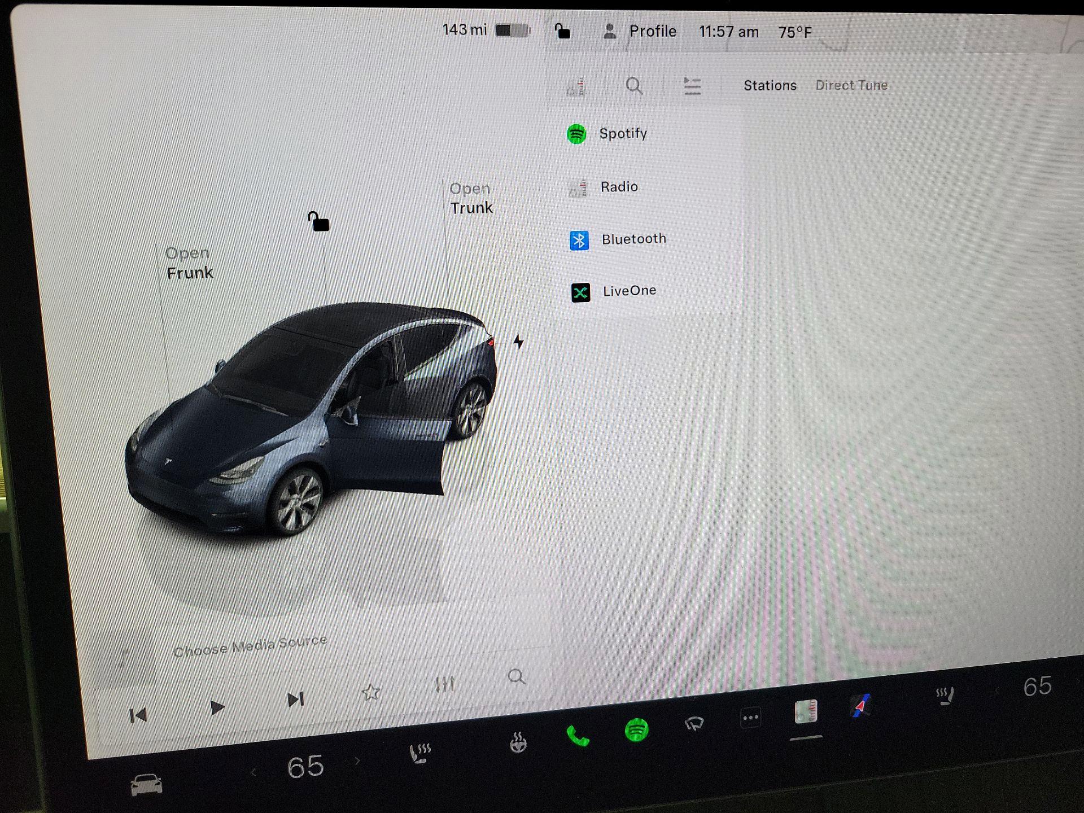The height and width of the screenshot is (813, 1084).
Task: Open the vehicle controls car icon
Action: (146, 784)
